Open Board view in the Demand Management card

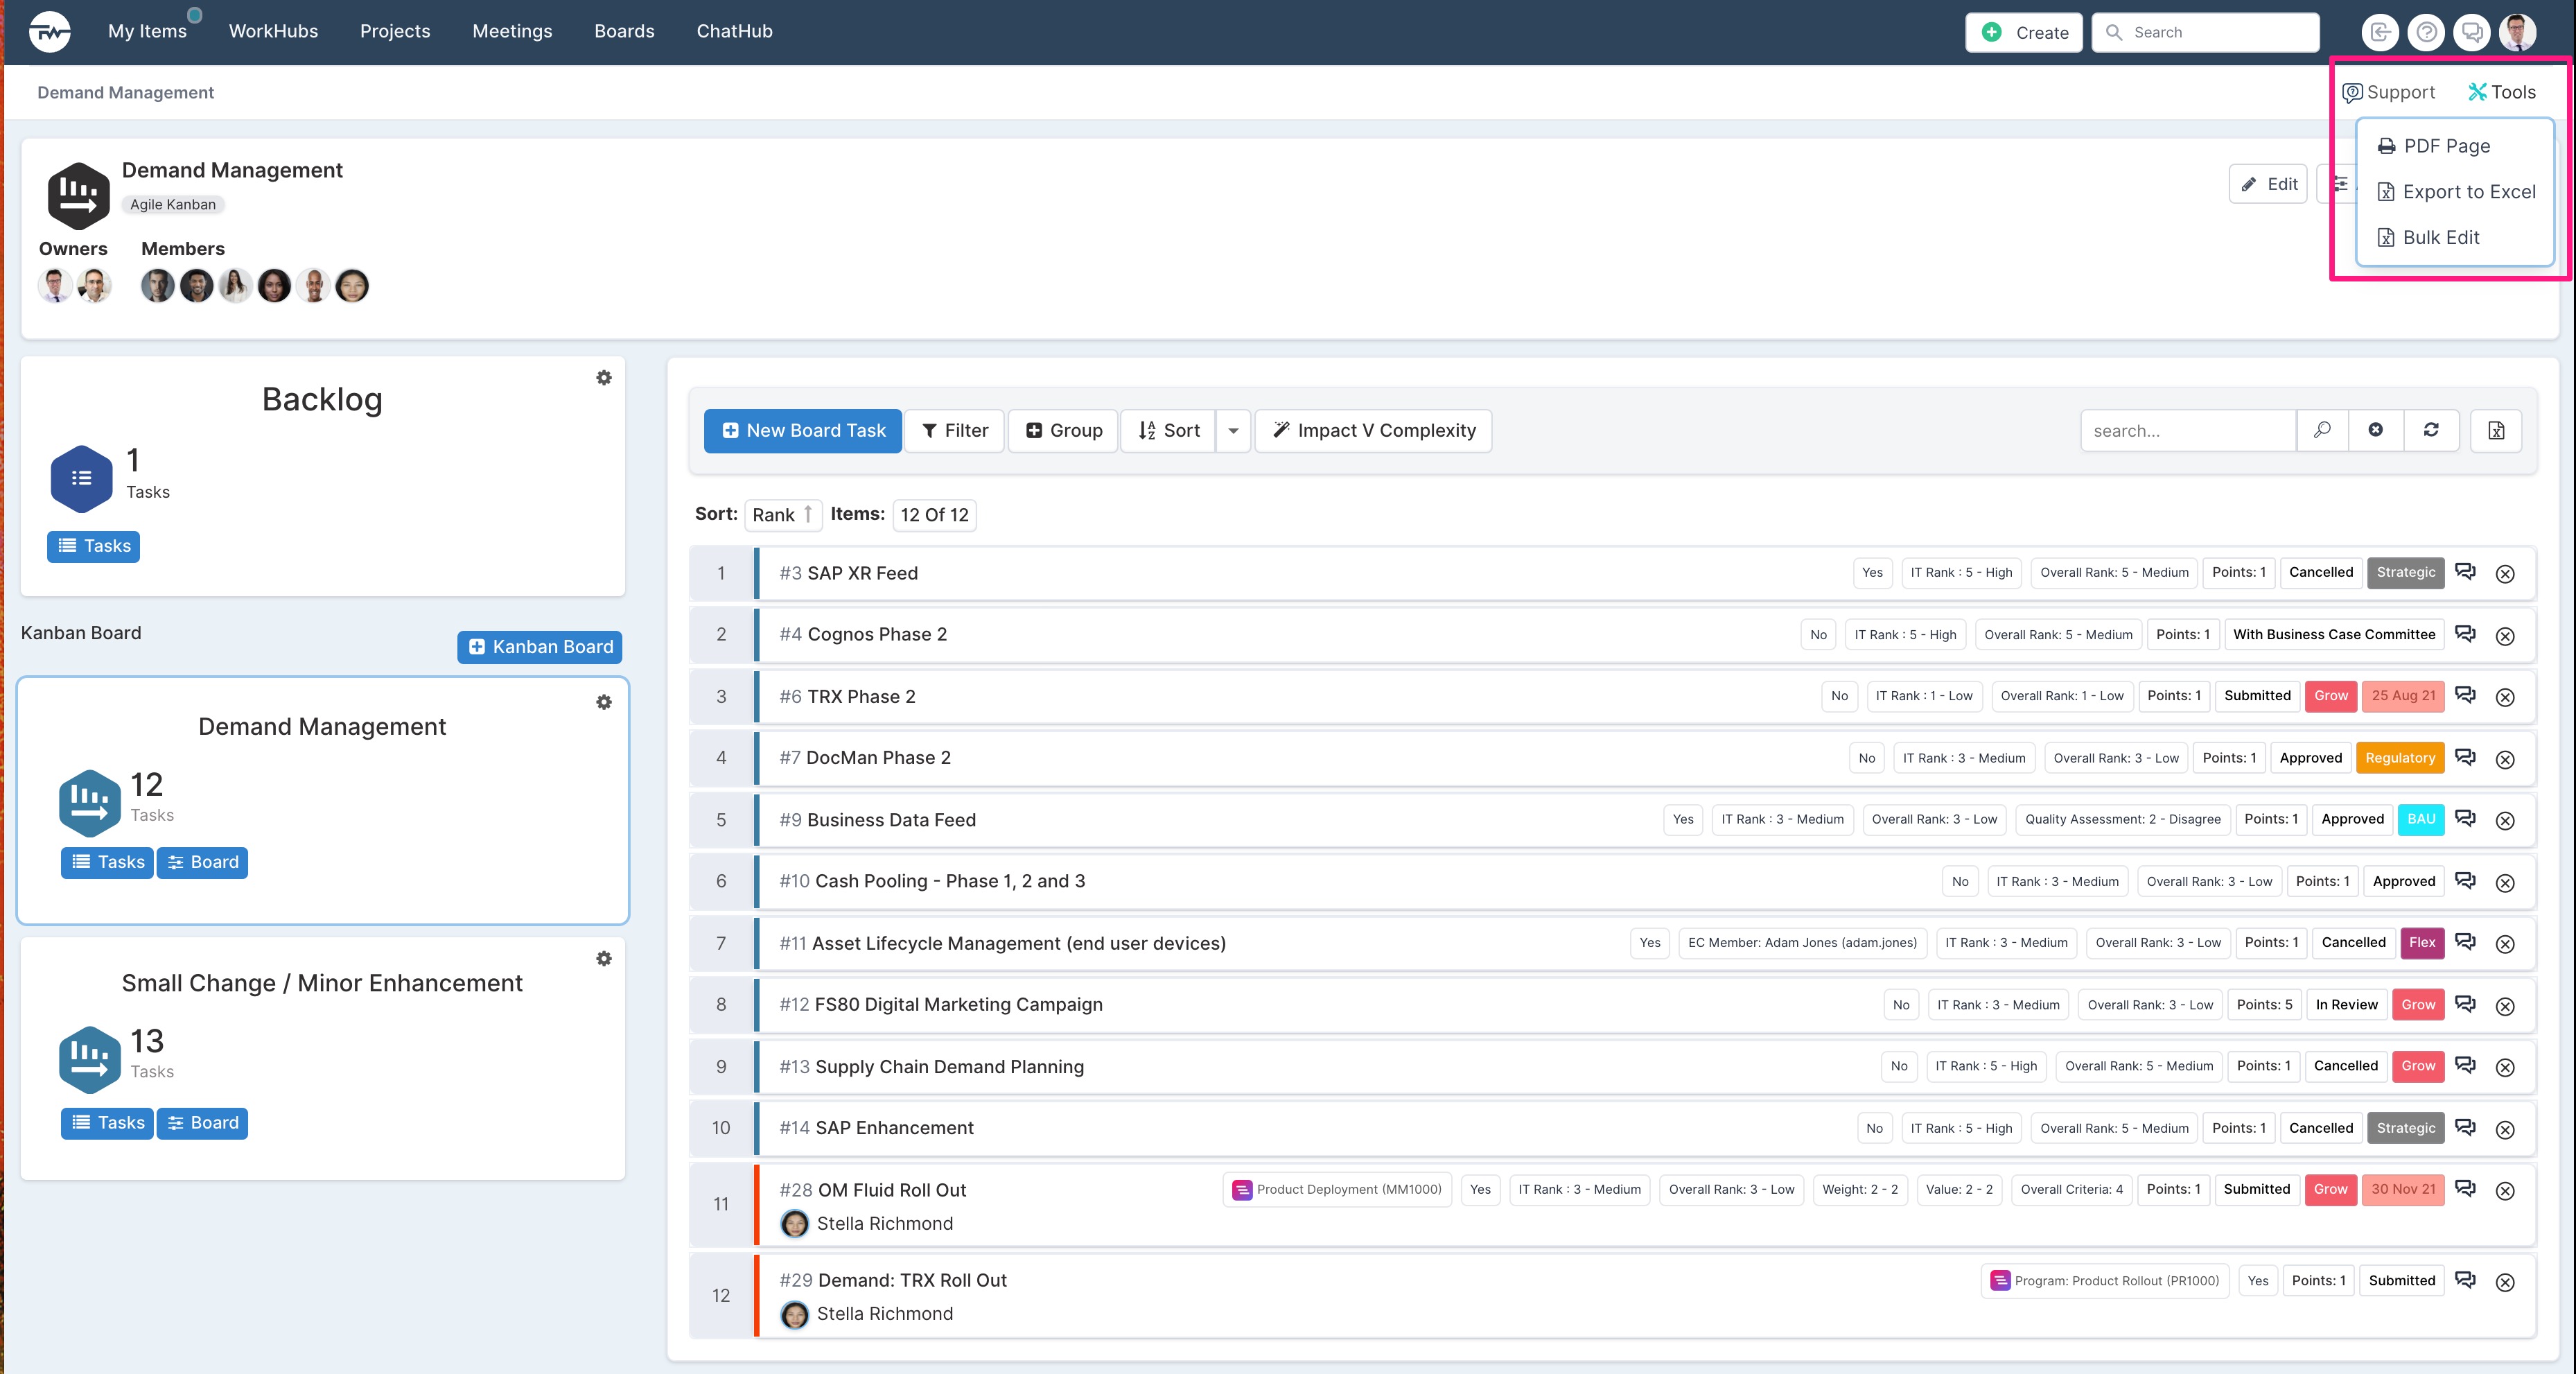[x=203, y=862]
